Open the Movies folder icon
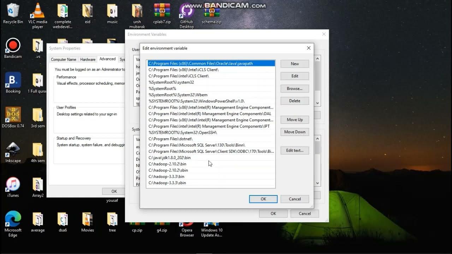Screen dimensions: 452x254 pyautogui.click(x=88, y=222)
